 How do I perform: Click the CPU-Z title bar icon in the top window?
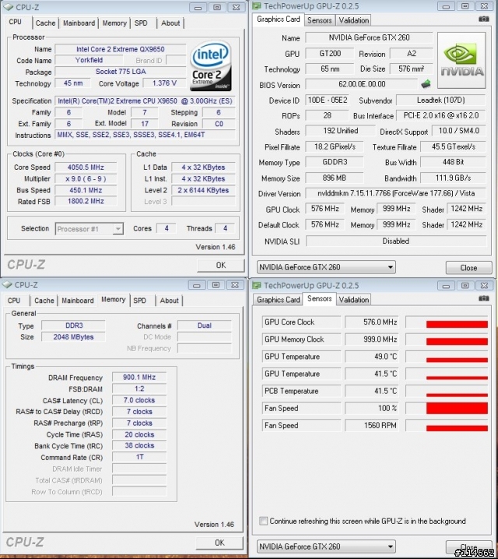(9, 7)
